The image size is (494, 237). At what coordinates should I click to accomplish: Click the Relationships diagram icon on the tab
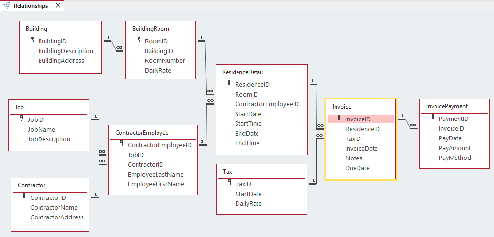click(6, 6)
